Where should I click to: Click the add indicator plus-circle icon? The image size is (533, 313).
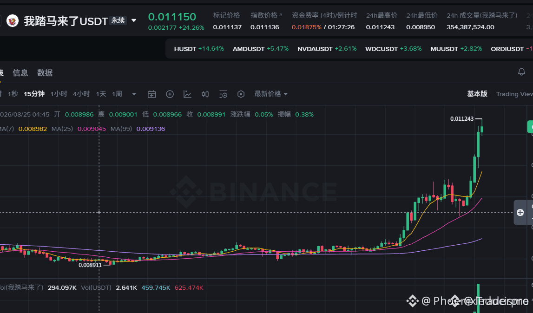point(170,94)
